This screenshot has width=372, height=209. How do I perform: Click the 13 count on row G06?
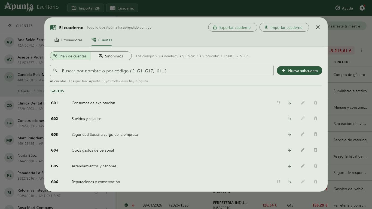(278, 182)
